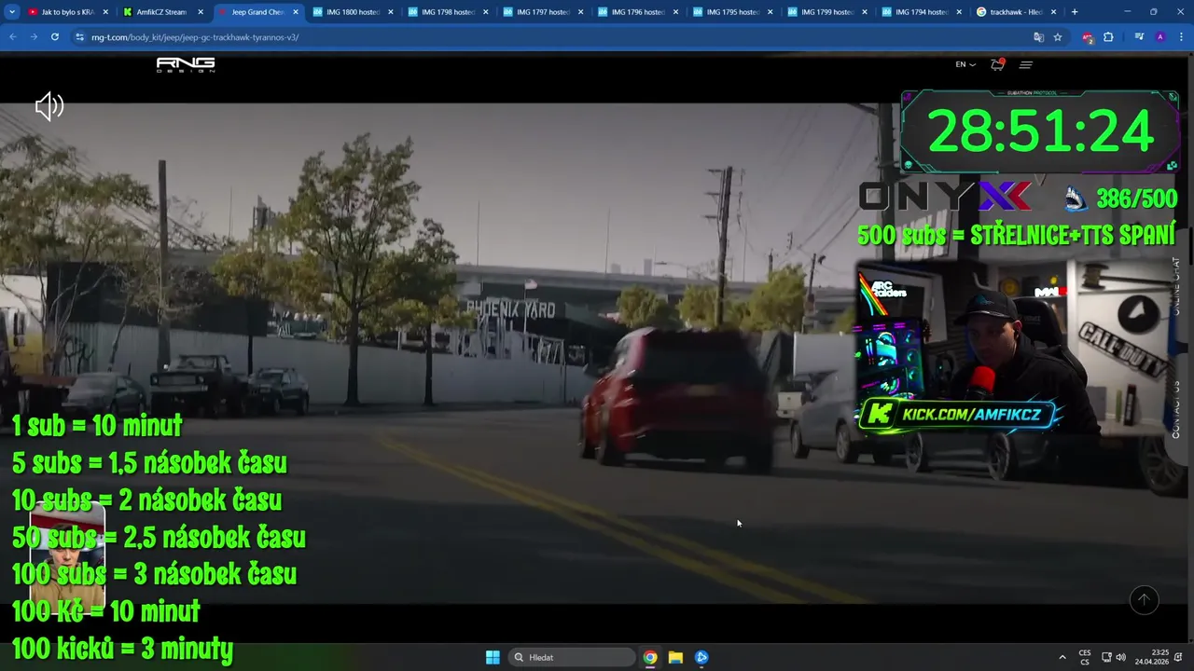Click the RNG Design logo
This screenshot has height=671, width=1194.
point(186,64)
